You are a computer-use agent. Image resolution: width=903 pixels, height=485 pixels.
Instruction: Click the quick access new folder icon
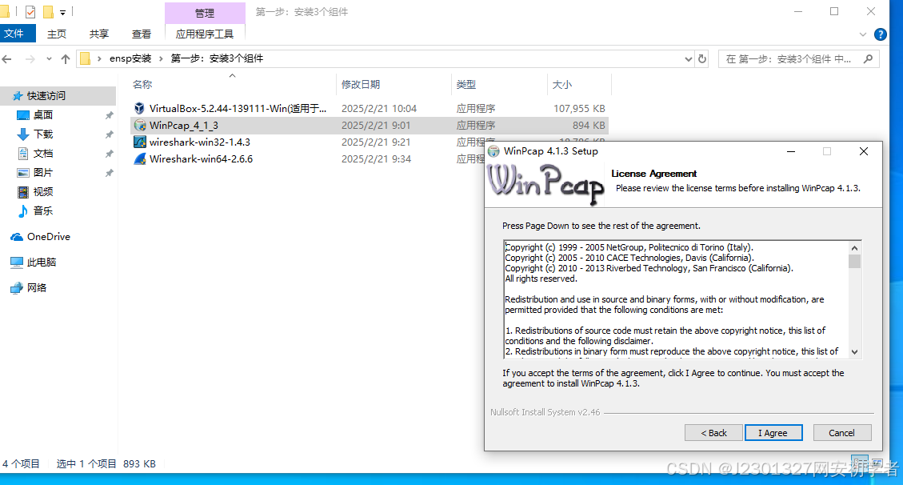click(x=48, y=11)
